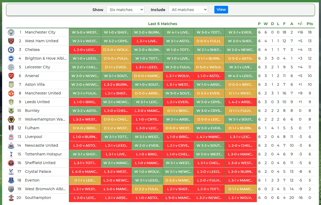Click the Chelsea club crest
The image size is (321, 205).
(x=11, y=50)
